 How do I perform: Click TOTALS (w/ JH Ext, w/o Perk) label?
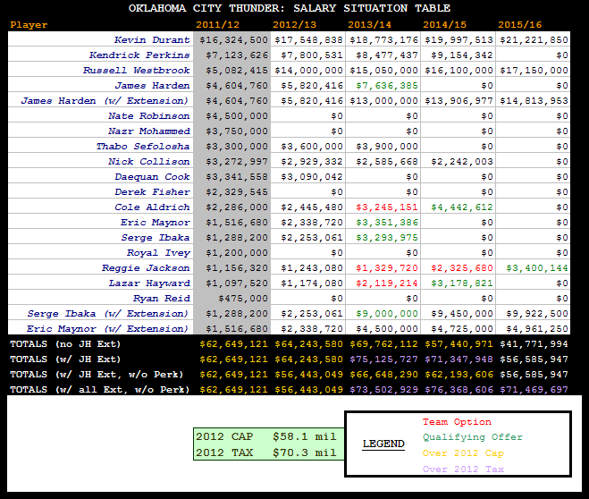[x=97, y=374]
